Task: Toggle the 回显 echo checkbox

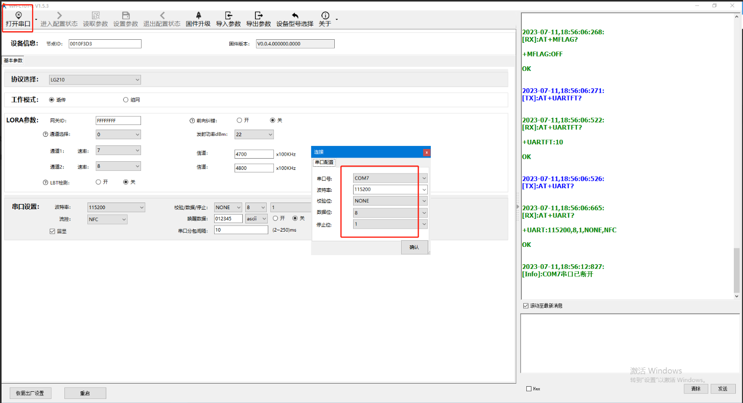Action: tap(52, 231)
